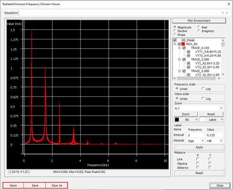Switch to the Waveform tab
The height and width of the screenshot is (190, 233).
(x=11, y=13)
